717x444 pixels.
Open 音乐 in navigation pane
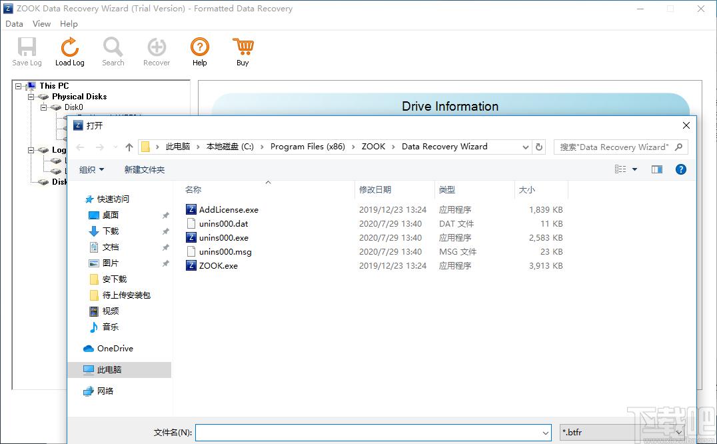click(110, 327)
